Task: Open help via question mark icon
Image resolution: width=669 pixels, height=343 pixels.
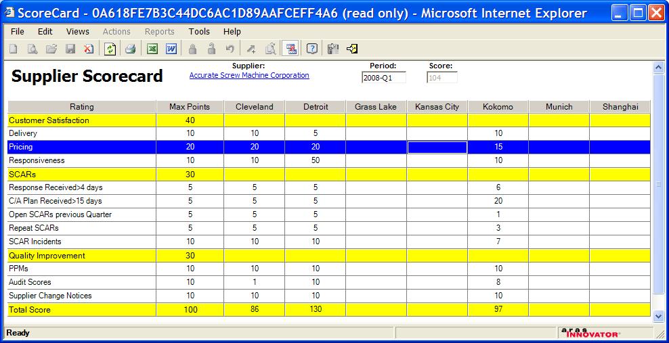Action: (312, 49)
